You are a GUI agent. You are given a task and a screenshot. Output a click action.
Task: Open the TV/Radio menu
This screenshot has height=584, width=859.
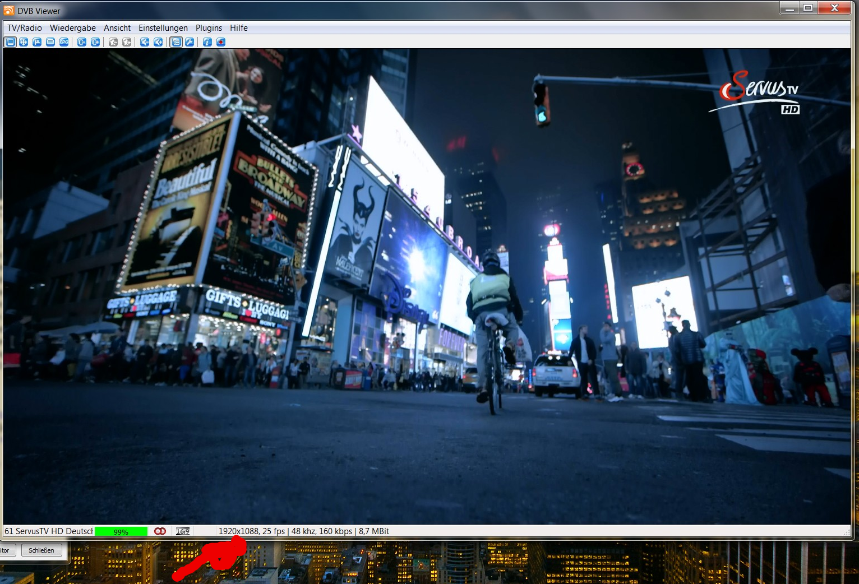(x=25, y=28)
